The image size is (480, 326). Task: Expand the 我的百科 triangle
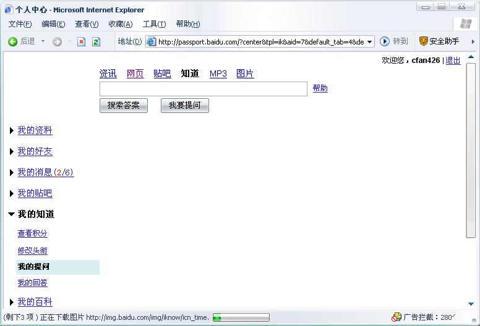tap(12, 302)
